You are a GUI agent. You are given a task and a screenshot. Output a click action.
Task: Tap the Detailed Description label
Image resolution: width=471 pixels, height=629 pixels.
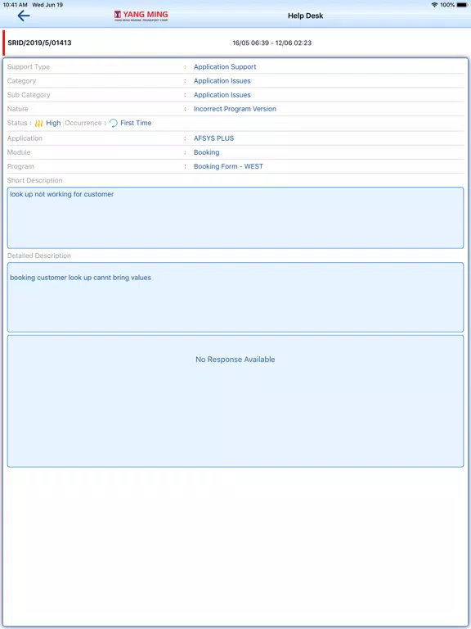pos(39,256)
